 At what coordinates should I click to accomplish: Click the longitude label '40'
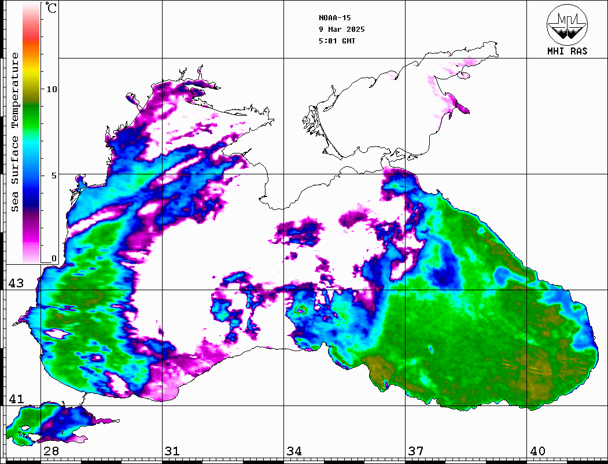tap(537, 451)
